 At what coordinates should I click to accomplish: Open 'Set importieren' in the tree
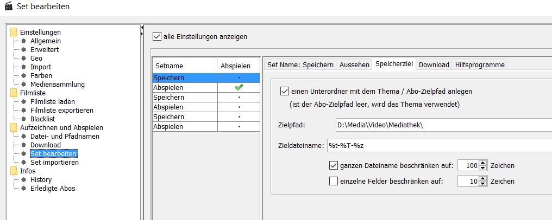(x=54, y=163)
